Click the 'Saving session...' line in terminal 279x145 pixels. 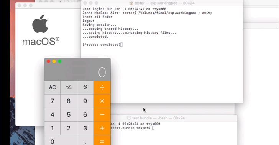[x=99, y=25]
